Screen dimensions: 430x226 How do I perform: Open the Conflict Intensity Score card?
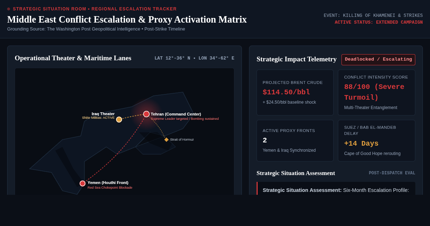click(x=377, y=93)
